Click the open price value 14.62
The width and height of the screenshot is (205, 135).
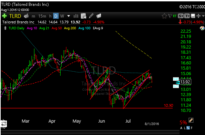[42, 22]
